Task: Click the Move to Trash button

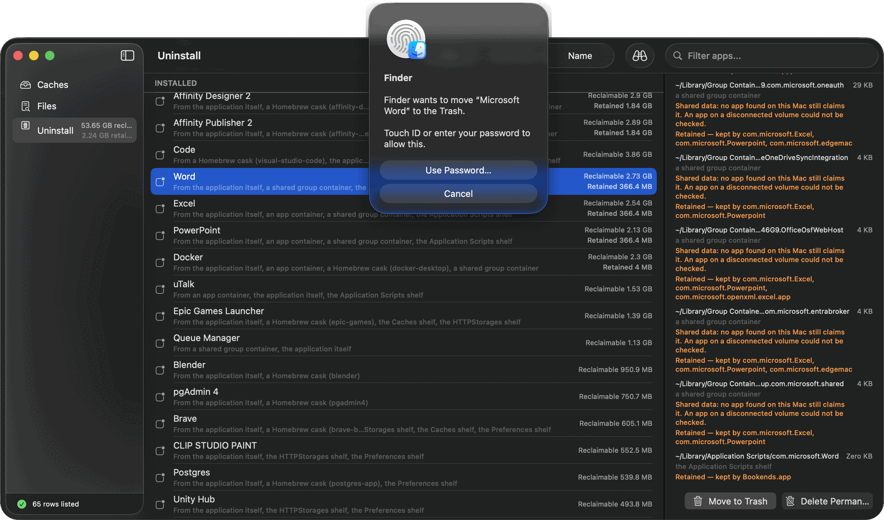Action: click(x=730, y=501)
